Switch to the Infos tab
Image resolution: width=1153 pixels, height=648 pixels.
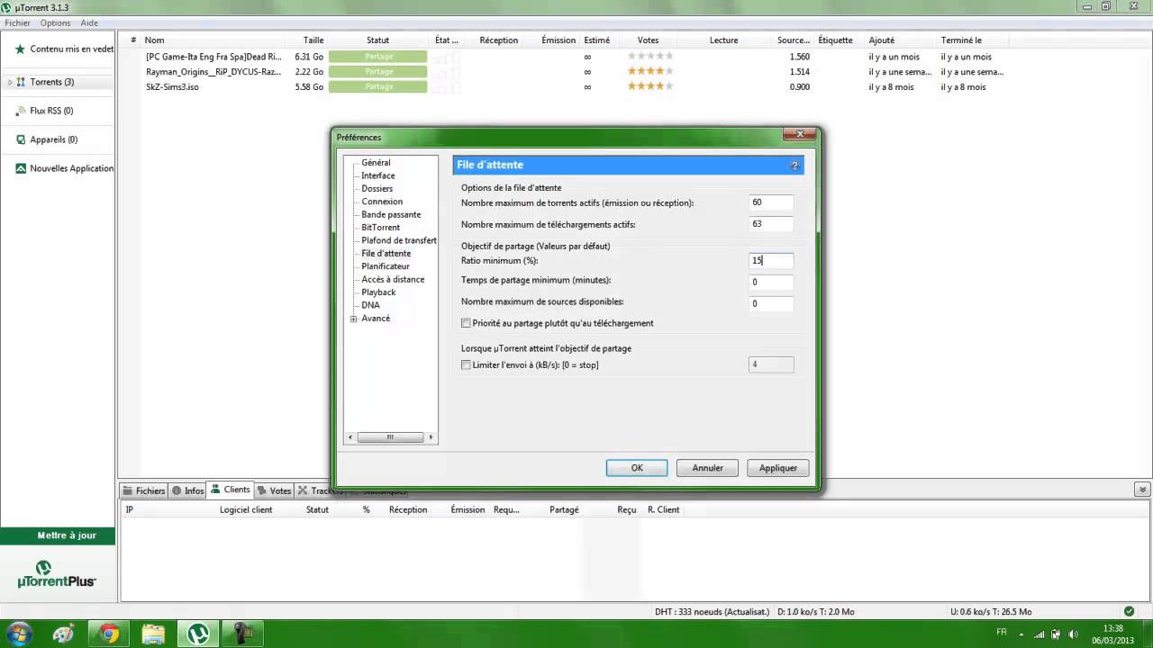[x=188, y=490]
